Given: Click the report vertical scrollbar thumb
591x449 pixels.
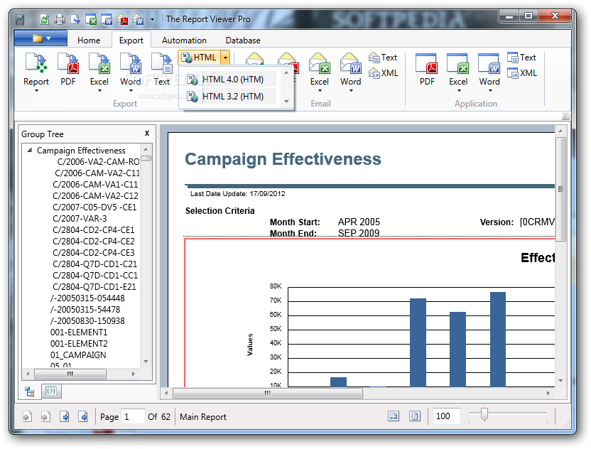Looking at the screenshot, I should pos(560,189).
